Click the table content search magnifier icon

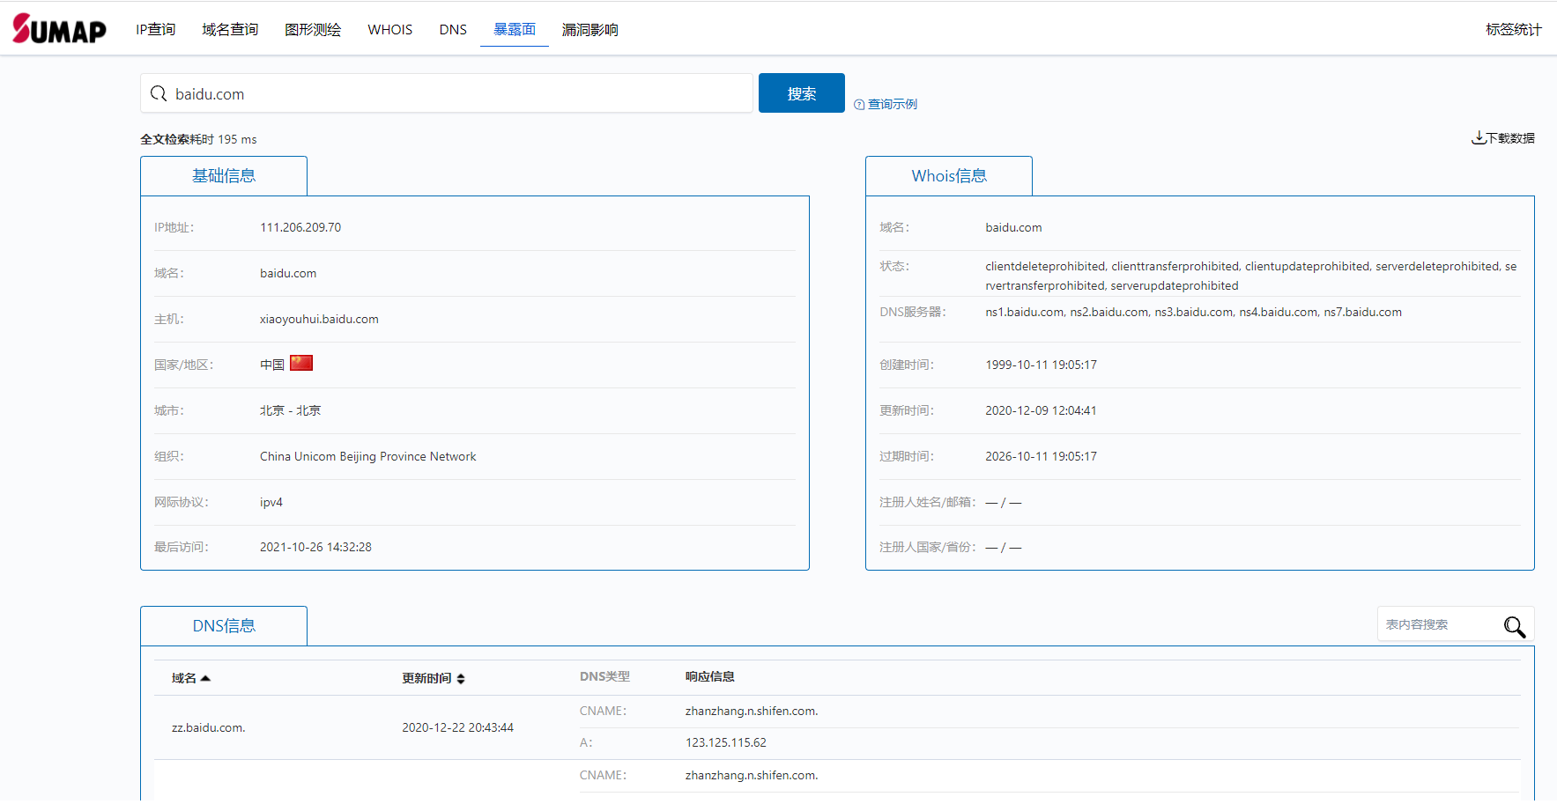tap(1514, 626)
